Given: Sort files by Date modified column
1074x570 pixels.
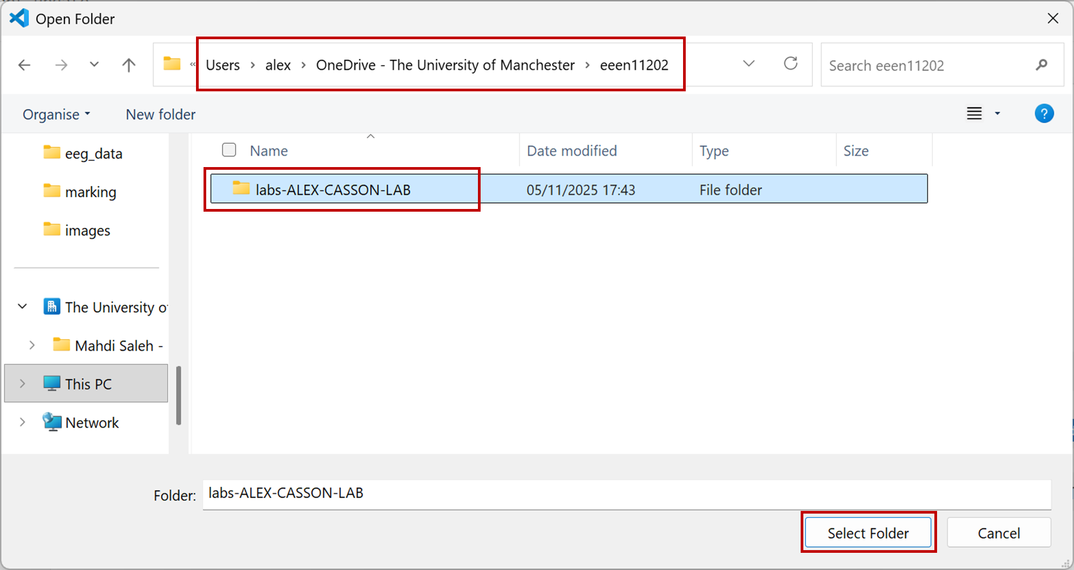Looking at the screenshot, I should 571,151.
